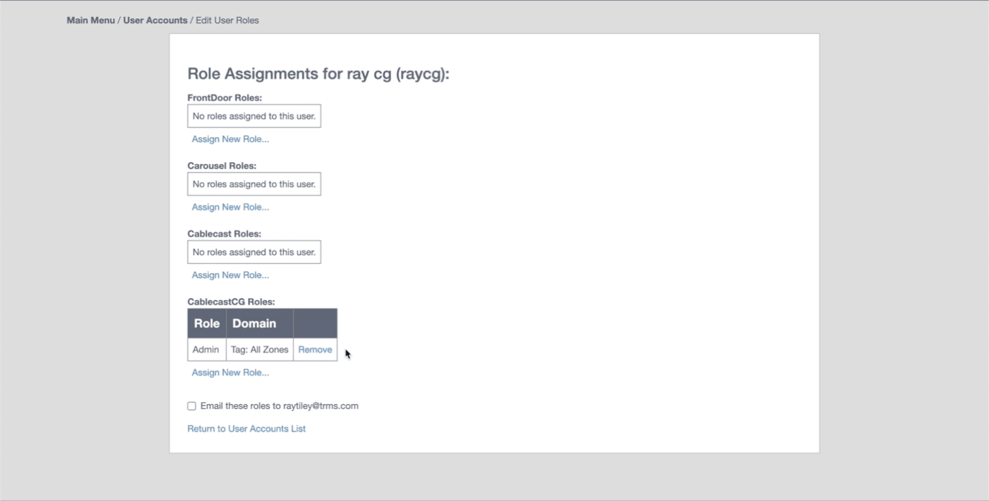Click the Carousel Roles label
The image size is (989, 501).
[222, 166]
